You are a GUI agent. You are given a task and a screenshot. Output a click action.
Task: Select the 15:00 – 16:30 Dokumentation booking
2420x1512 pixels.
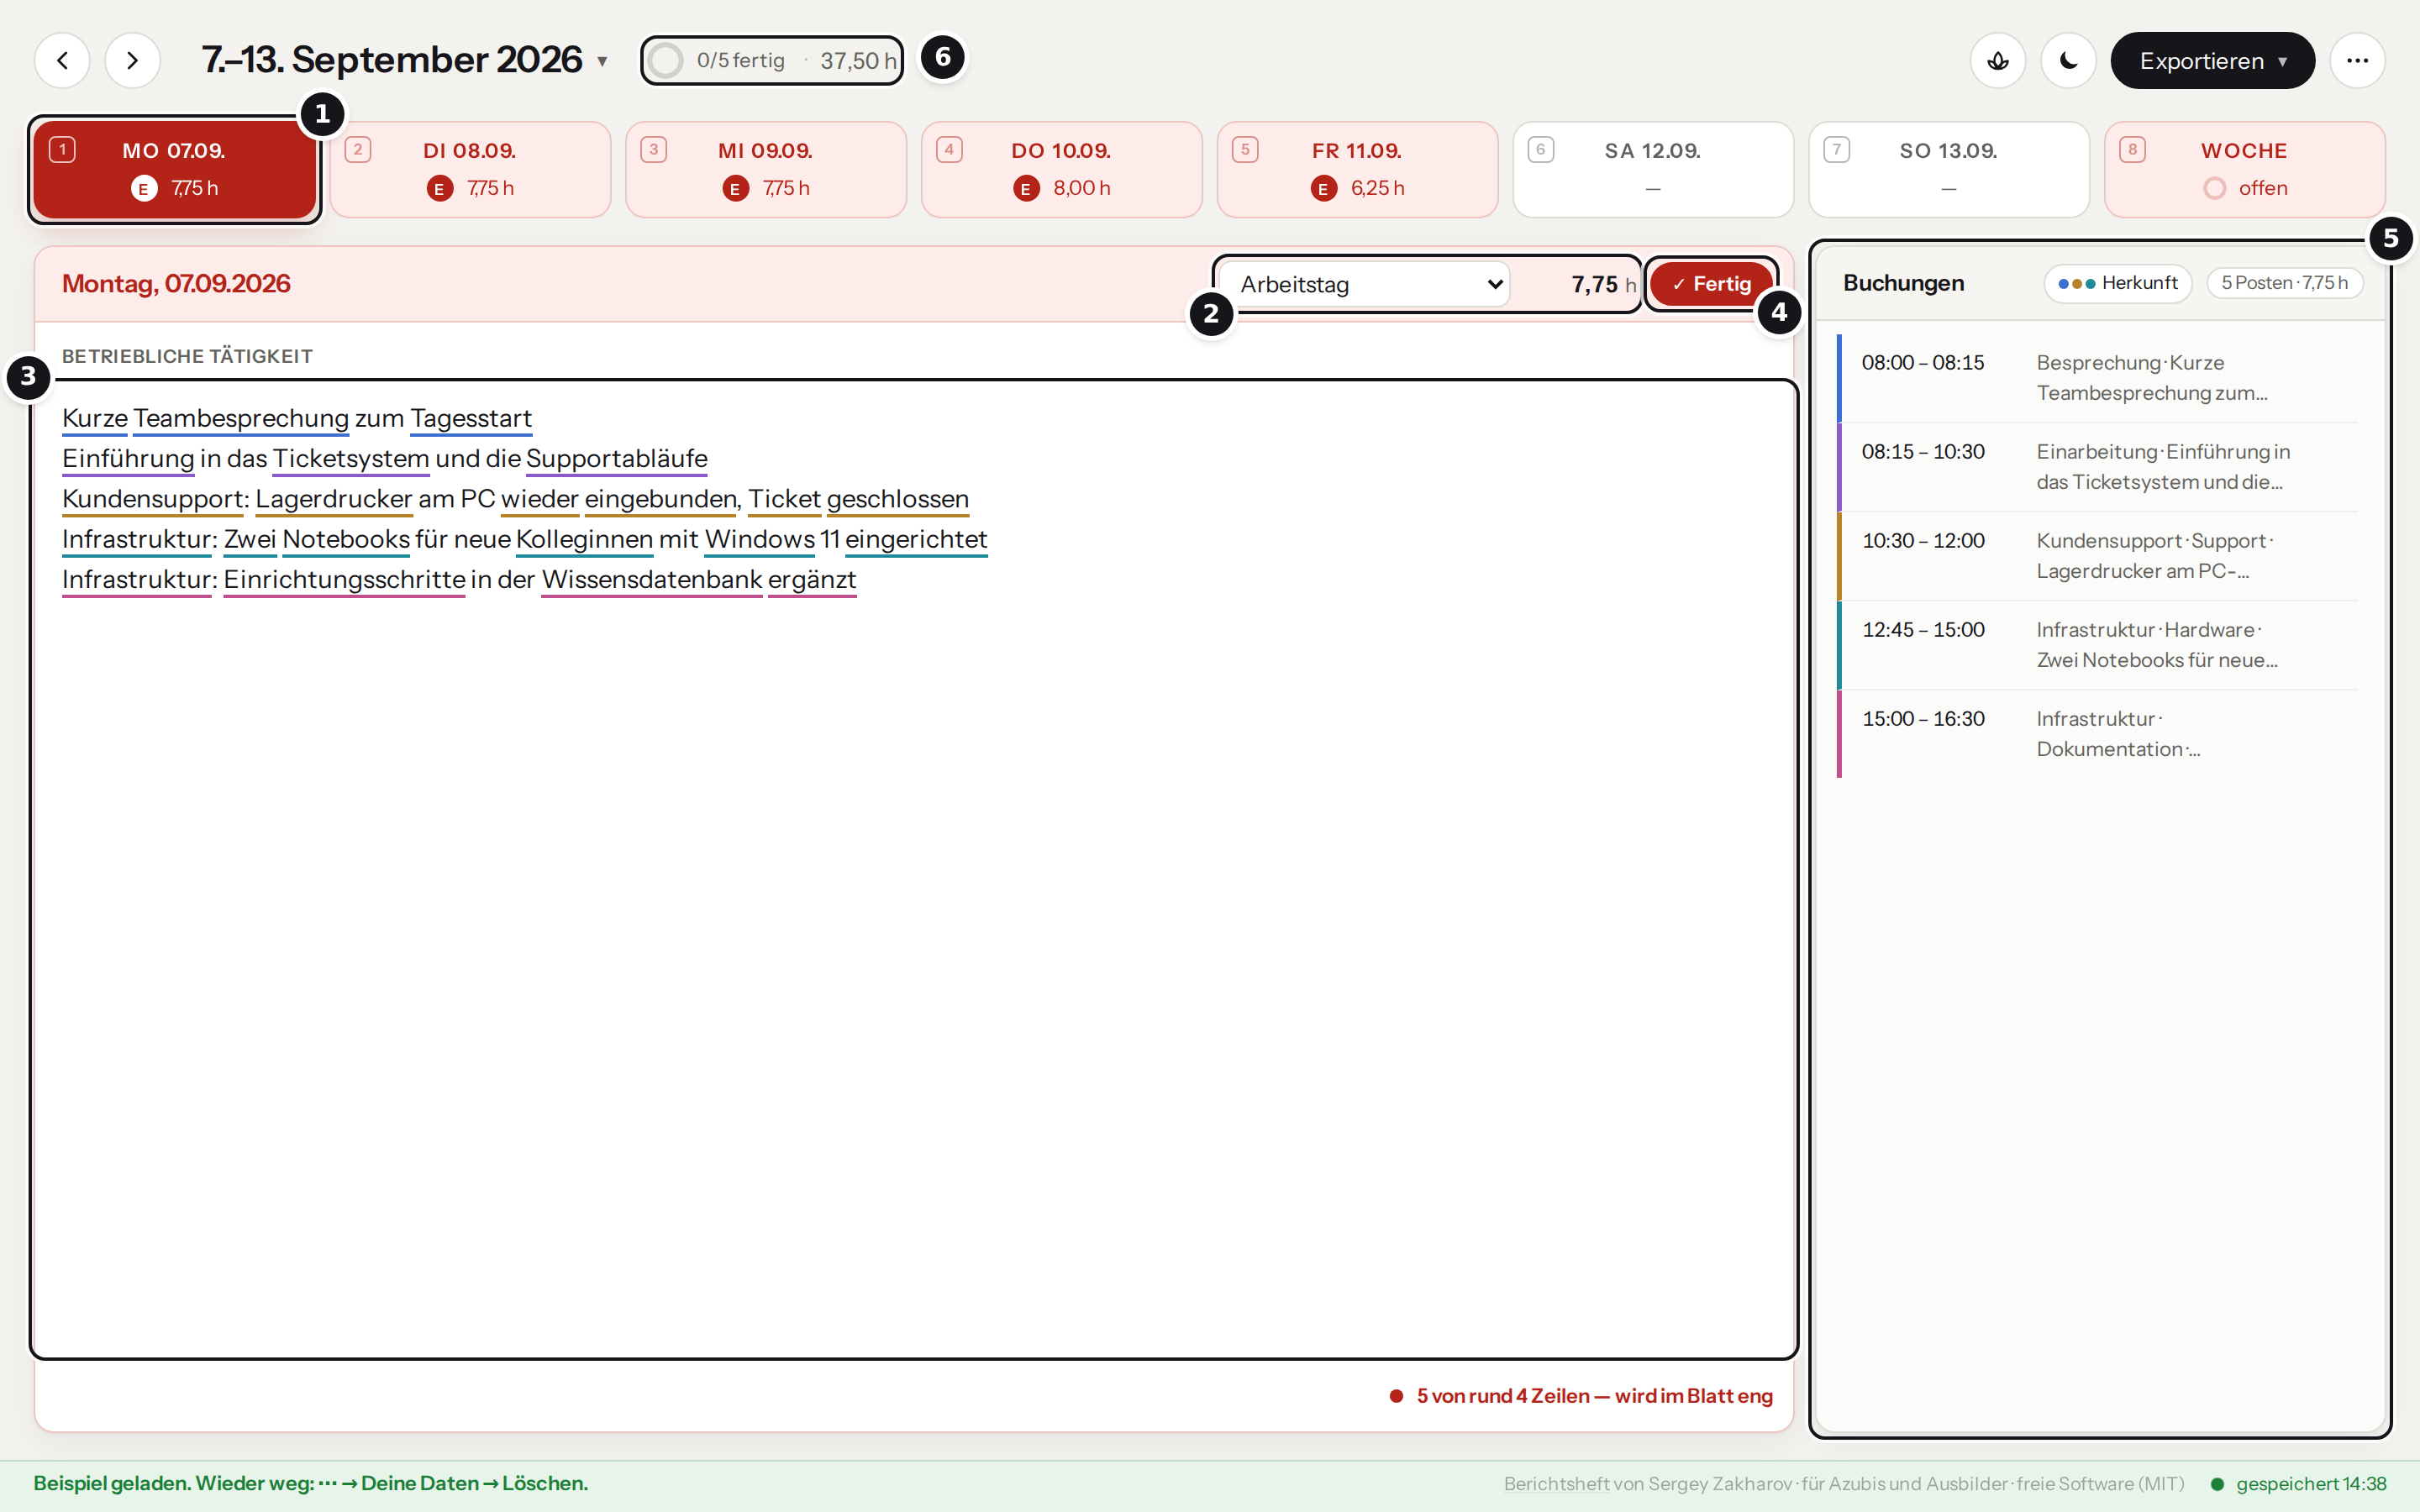2097,734
